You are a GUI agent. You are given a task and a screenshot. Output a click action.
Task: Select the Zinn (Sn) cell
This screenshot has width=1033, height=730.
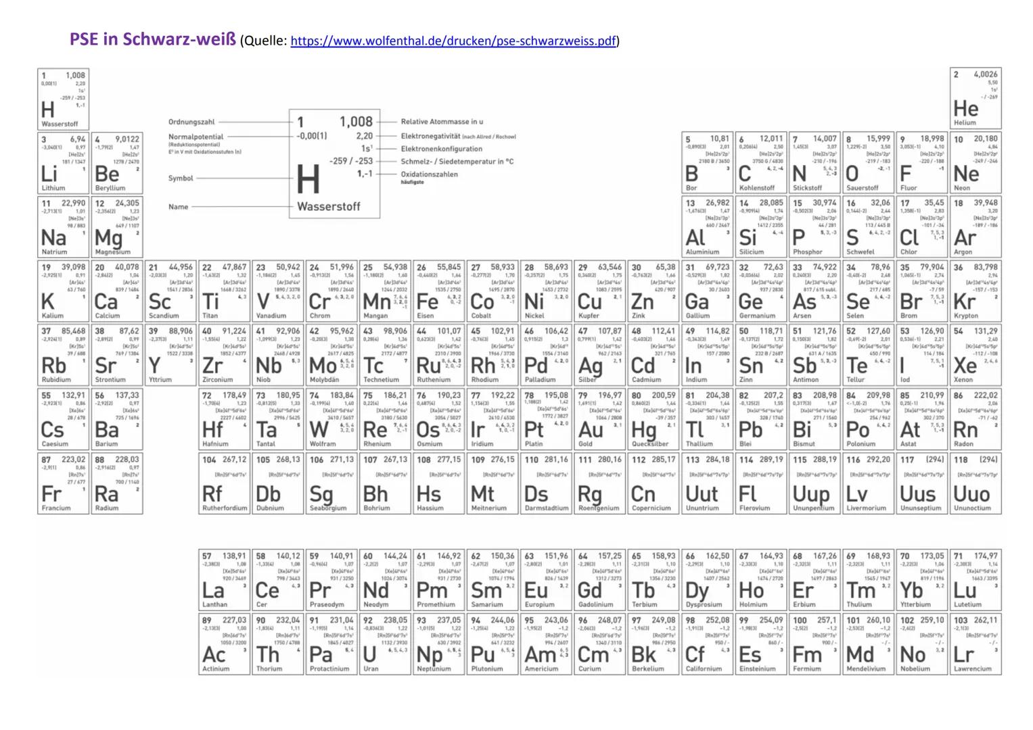761,356
